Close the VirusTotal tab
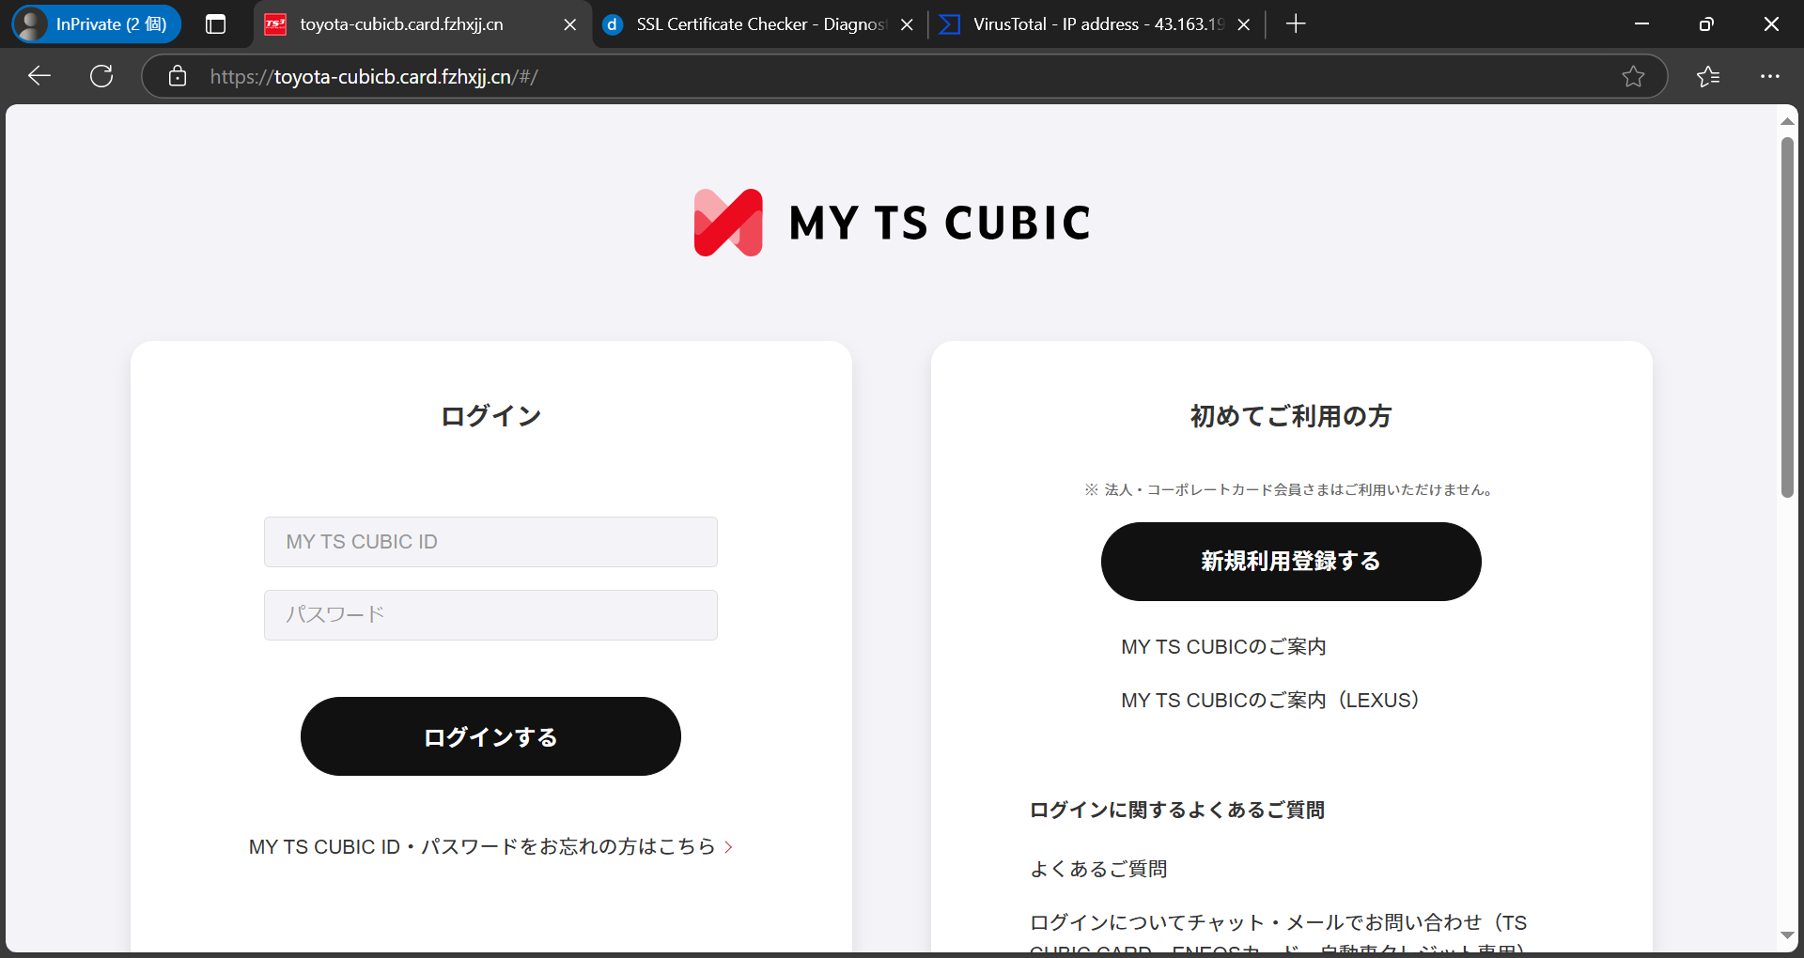 click(x=1244, y=24)
